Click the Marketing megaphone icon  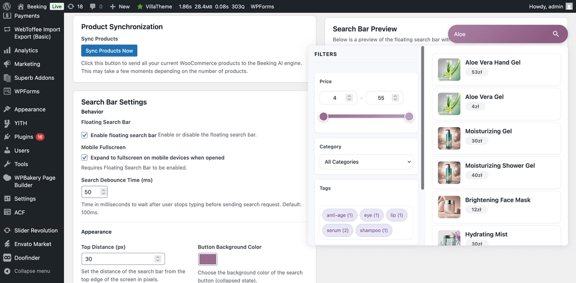pos(7,64)
